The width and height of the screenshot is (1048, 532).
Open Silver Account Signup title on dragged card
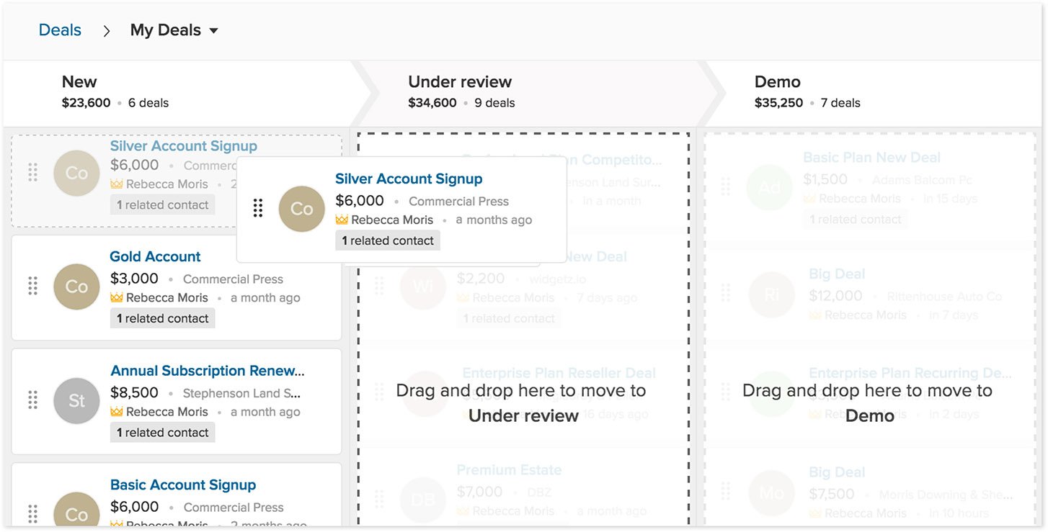[409, 179]
